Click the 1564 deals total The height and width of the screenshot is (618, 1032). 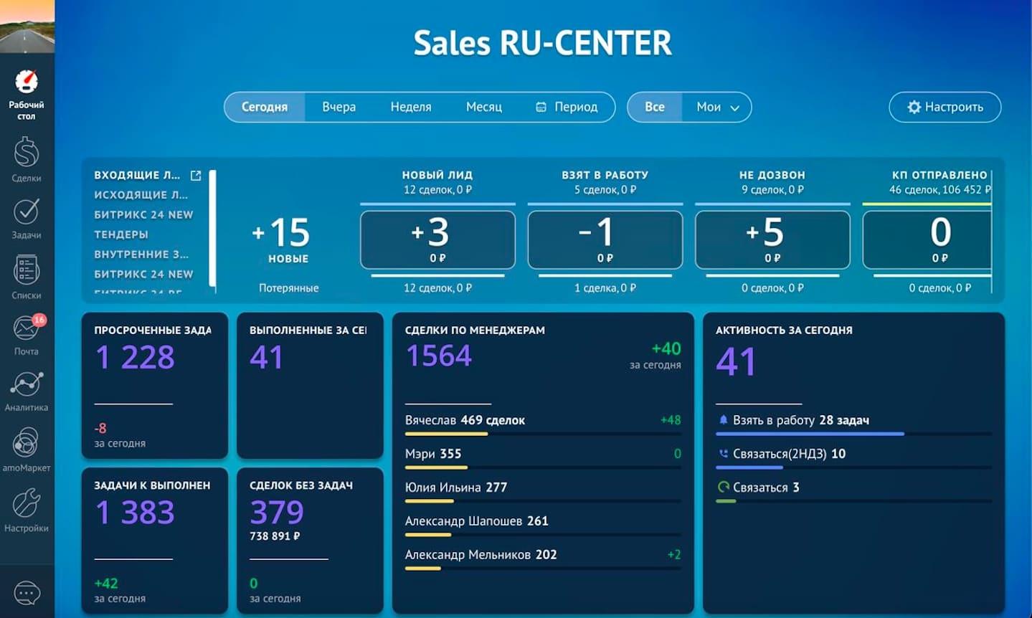coord(439,356)
